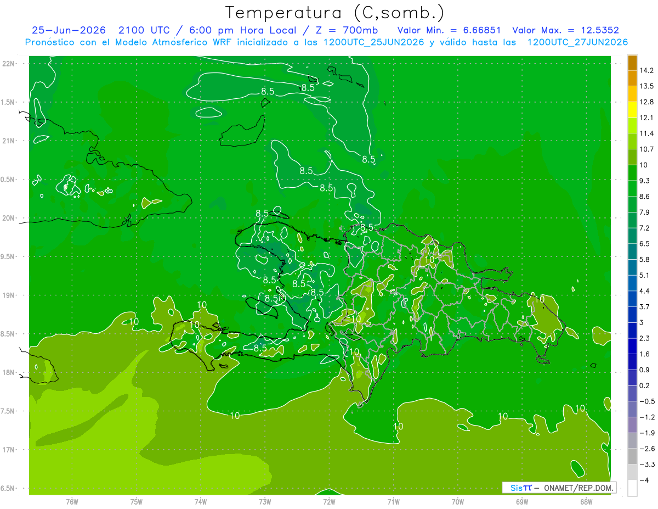This screenshot has height=509, width=658.
Task: Click the '68W' longitude axis label
Action: click(x=586, y=501)
